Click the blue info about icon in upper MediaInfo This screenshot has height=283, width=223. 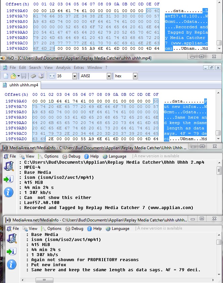pyautogui.click(x=8, y=192)
